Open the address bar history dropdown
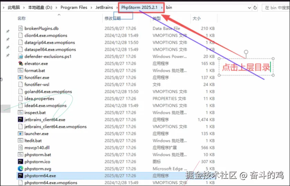This screenshot has width=290, height=186. pyautogui.click(x=249, y=8)
